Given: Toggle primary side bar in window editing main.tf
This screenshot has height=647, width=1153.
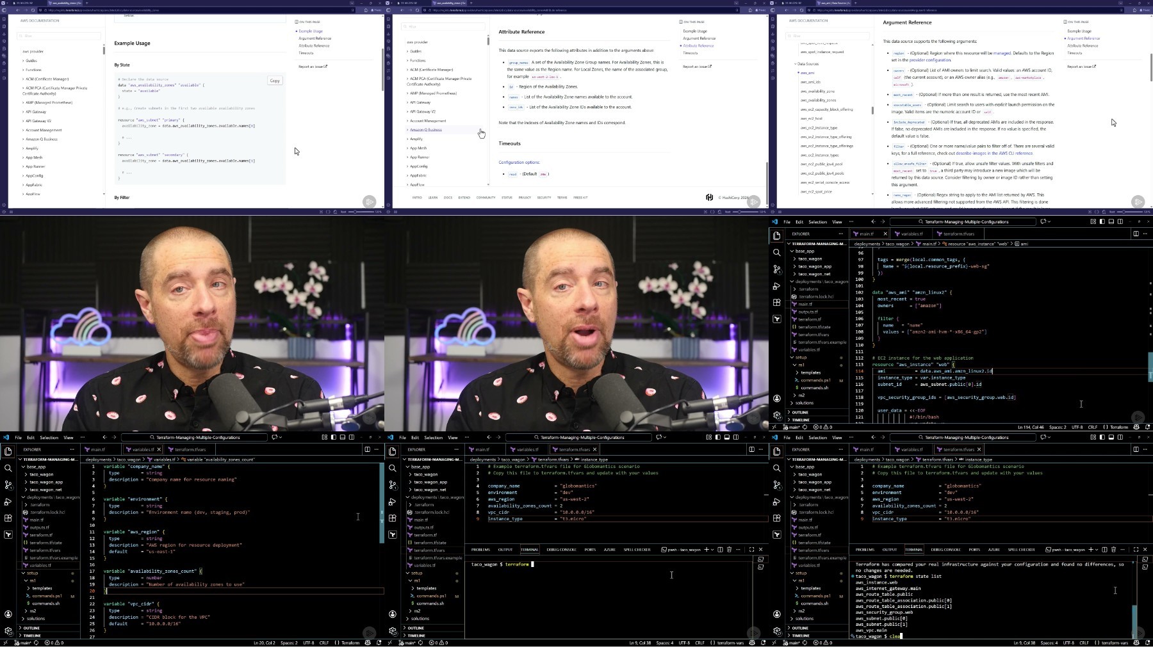Looking at the screenshot, I should pyautogui.click(x=1102, y=221).
